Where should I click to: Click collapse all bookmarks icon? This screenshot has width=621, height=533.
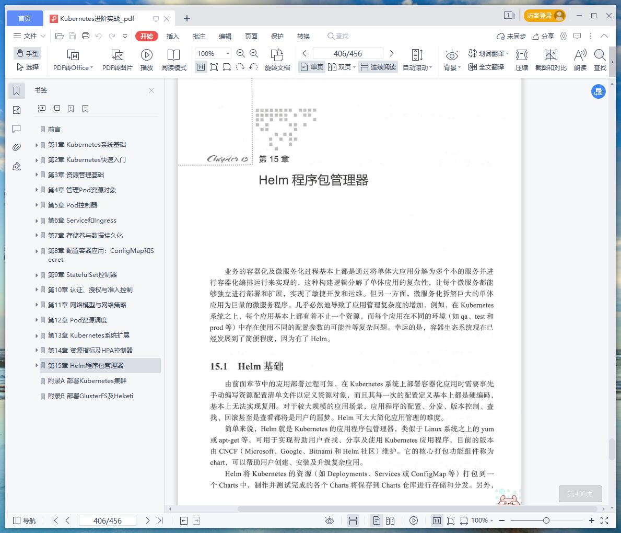[56, 109]
